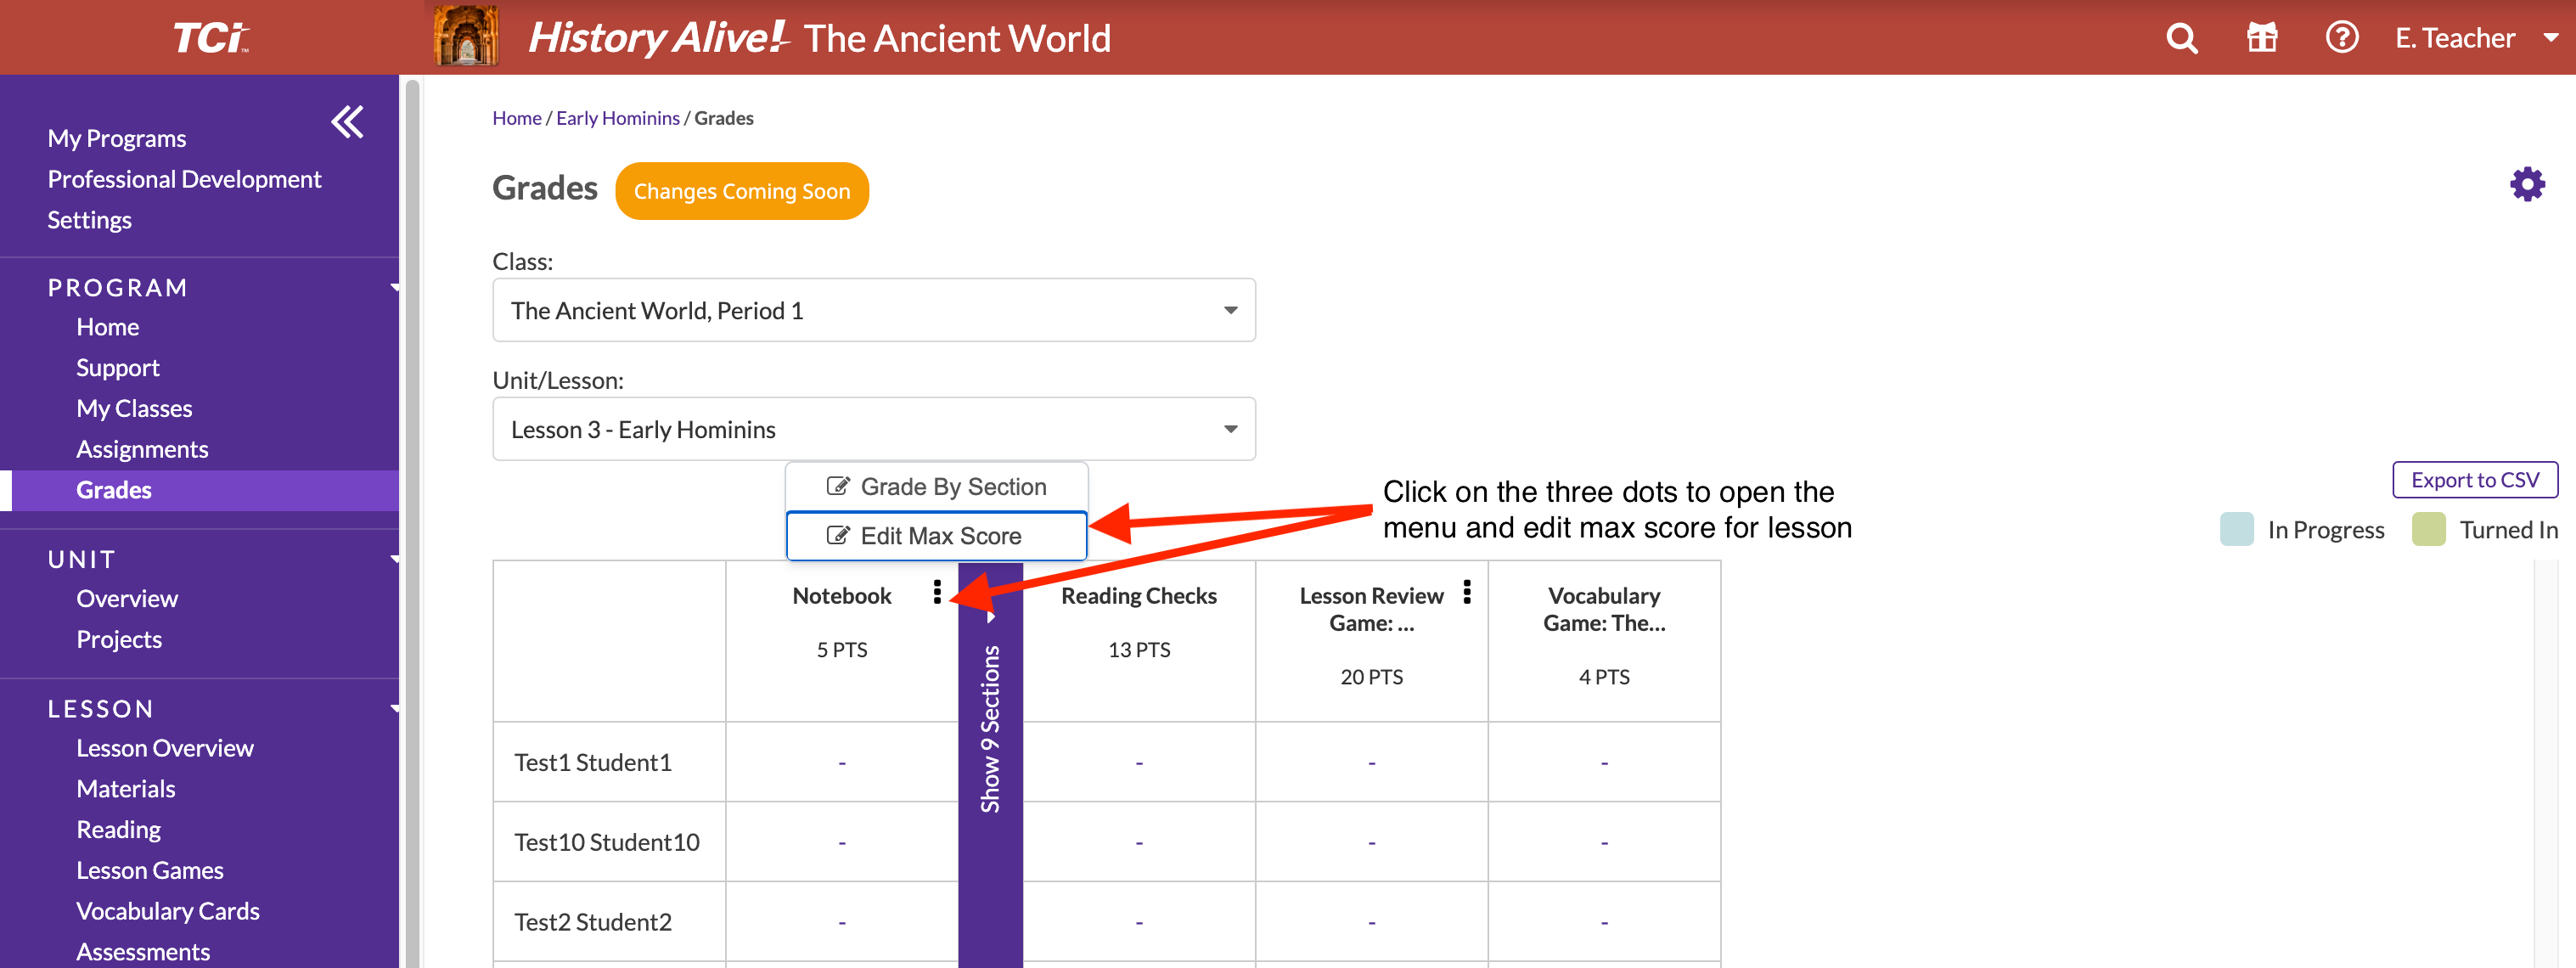Click the Export to CSV button

2475,479
